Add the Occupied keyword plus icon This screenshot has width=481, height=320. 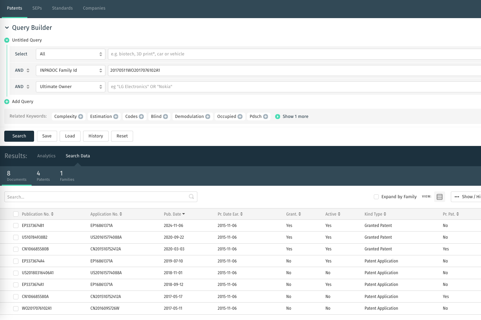coord(240,116)
